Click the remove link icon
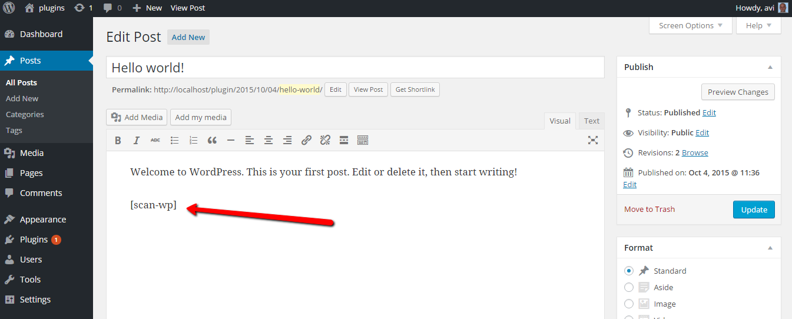Image resolution: width=792 pixels, height=319 pixels. click(325, 140)
